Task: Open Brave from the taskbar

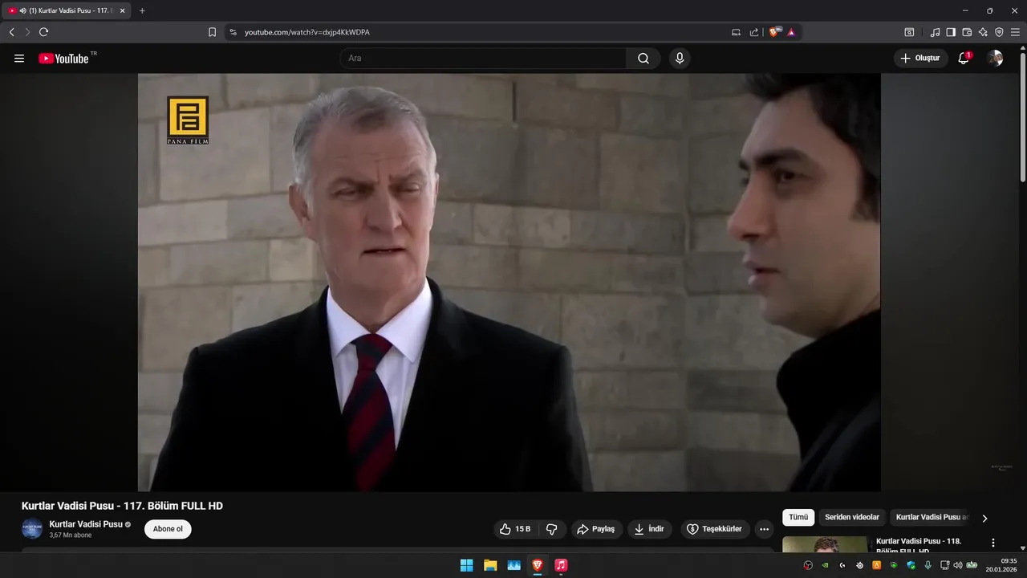Action: [538, 565]
